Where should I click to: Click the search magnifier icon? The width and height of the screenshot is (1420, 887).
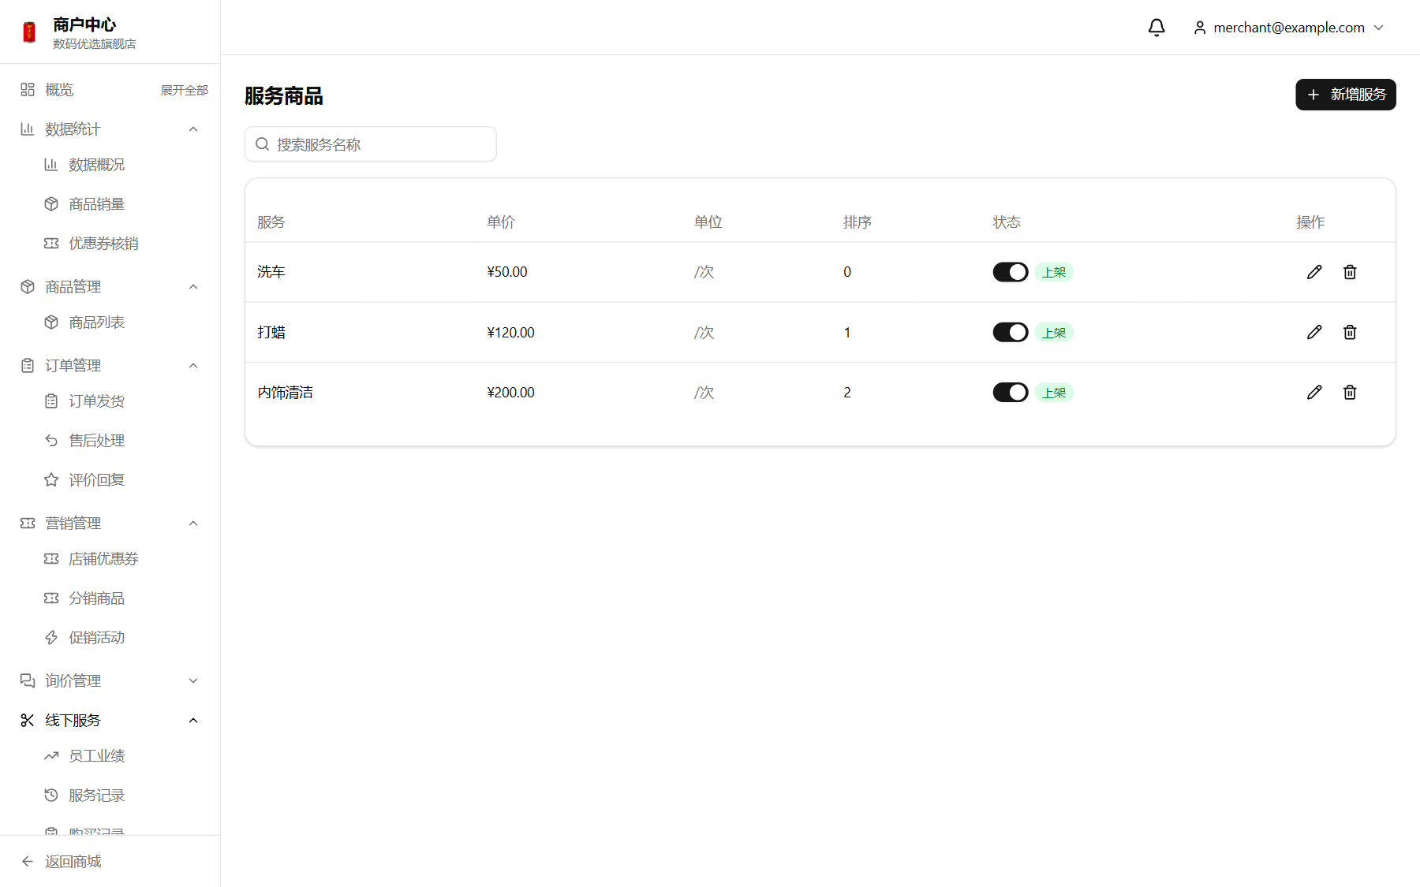(x=263, y=144)
